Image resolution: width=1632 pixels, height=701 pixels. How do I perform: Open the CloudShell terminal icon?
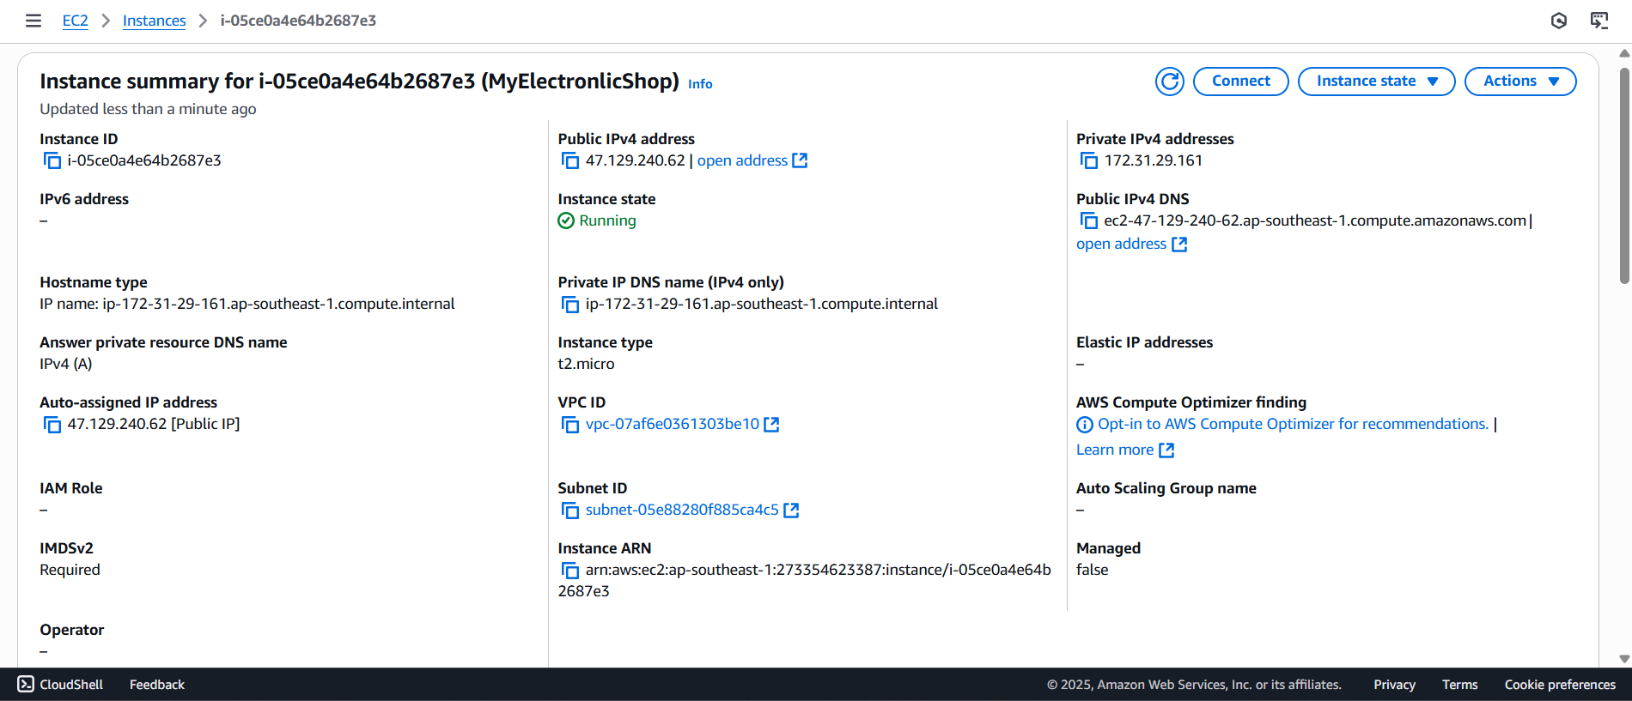pyautogui.click(x=26, y=684)
